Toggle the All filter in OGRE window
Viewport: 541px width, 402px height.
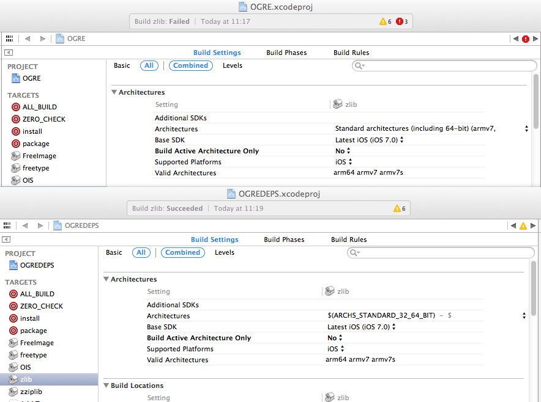(149, 65)
